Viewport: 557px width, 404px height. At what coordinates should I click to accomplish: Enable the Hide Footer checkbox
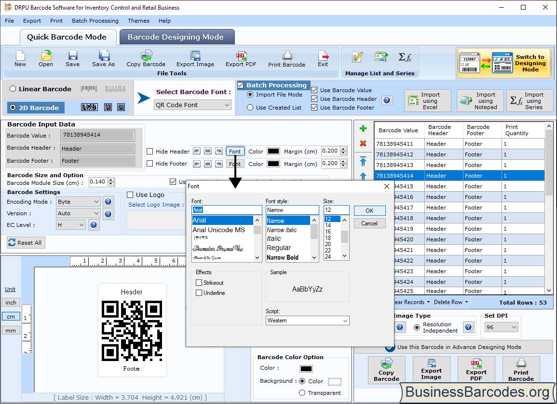tap(150, 164)
